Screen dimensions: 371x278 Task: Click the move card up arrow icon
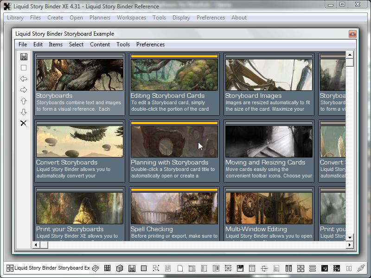[x=24, y=101]
